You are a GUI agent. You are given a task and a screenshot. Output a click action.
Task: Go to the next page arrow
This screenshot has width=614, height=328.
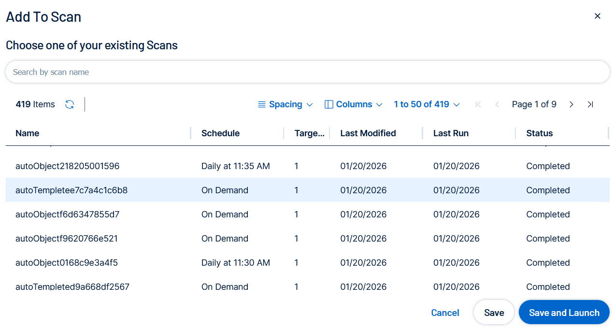[571, 104]
